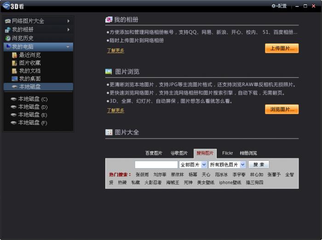This screenshot has width=322, height=240.
Task: Click hot search term 天心
Action: pyautogui.click(x=206, y=175)
